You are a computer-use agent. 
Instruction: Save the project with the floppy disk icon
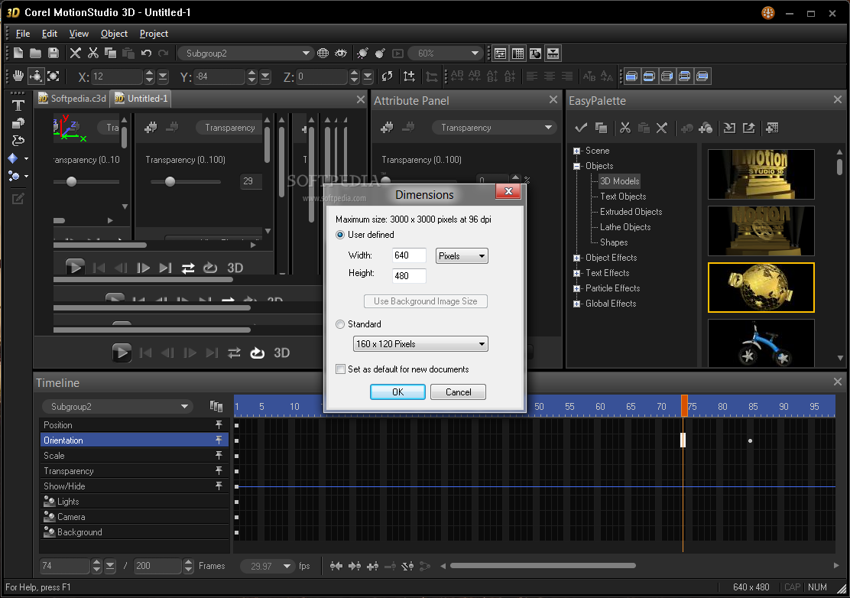pyautogui.click(x=54, y=53)
